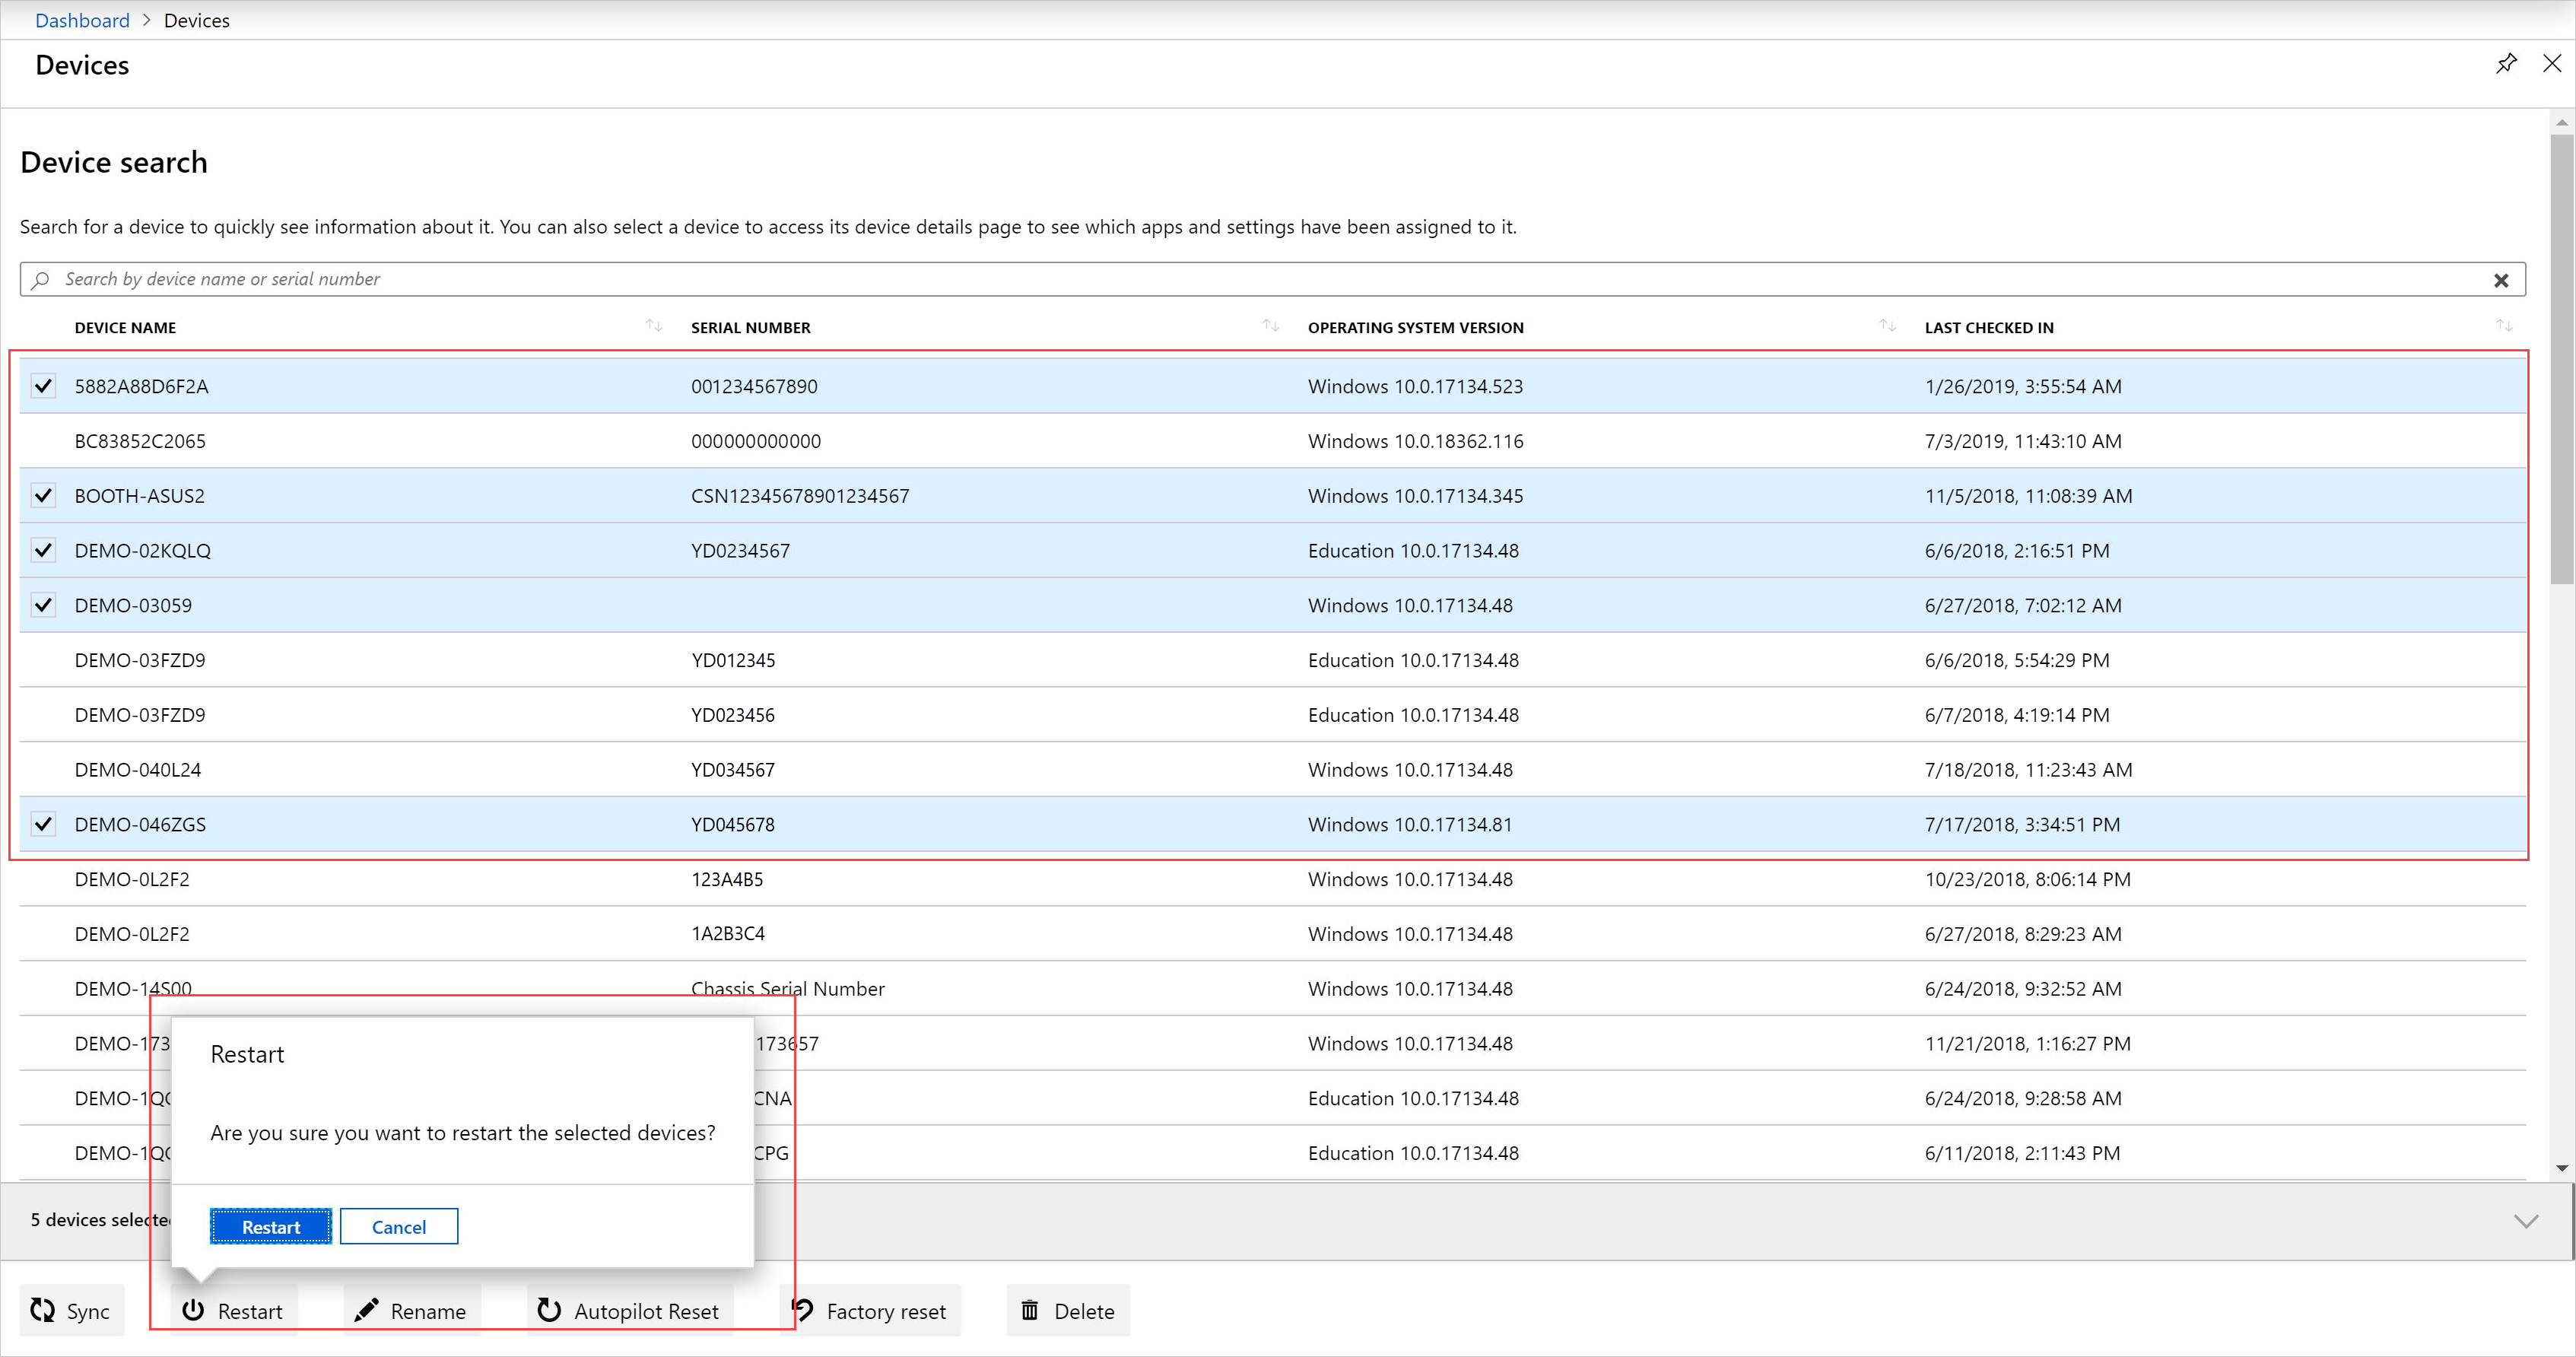The image size is (2576, 1357).
Task: Cancel the restart dialog
Action: [x=398, y=1227]
